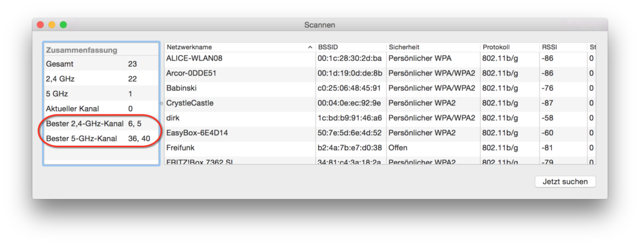
Task: Select the EasyBox-6E4D14 network row
Action: click(379, 133)
